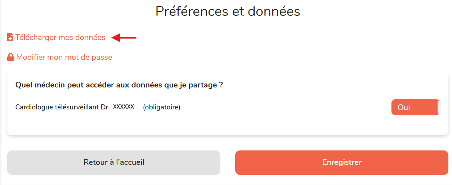Click the Préférences et données page heading
This screenshot has width=452, height=185.
[x=228, y=11]
